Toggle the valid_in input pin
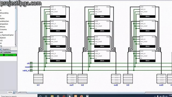 click(31, 70)
